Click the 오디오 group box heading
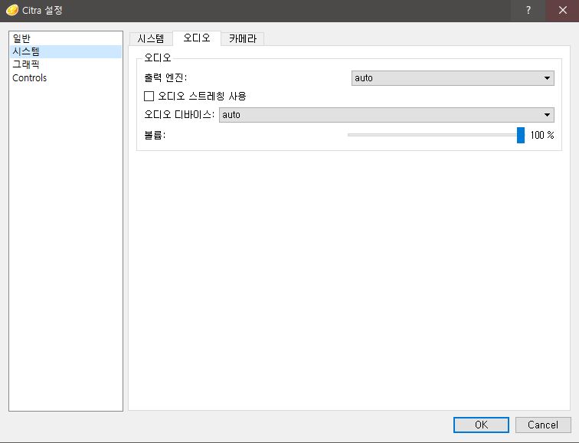The width and height of the screenshot is (579, 443). pos(158,57)
